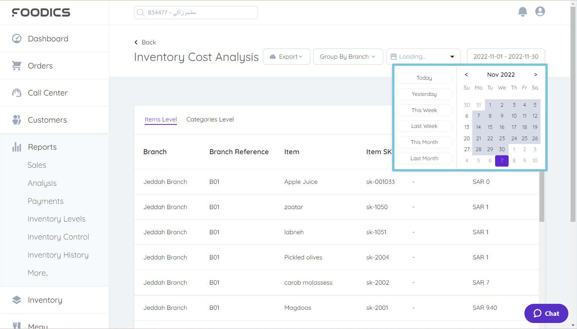Image resolution: width=577 pixels, height=329 pixels.
Task: Click the Orders shopping cart icon
Action: coord(17,66)
